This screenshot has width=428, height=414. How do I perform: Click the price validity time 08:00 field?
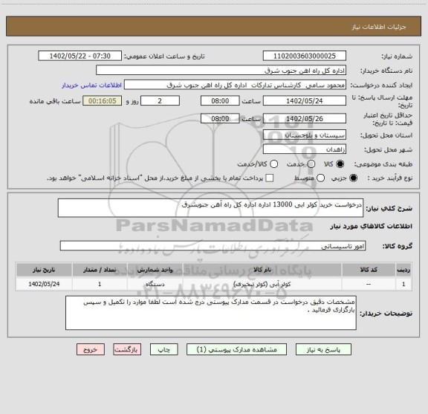[220, 118]
